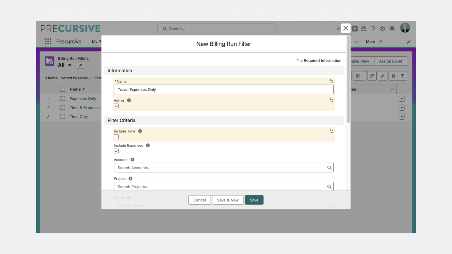Select all rows checkbox in header
This screenshot has width=452, height=254.
click(63, 89)
